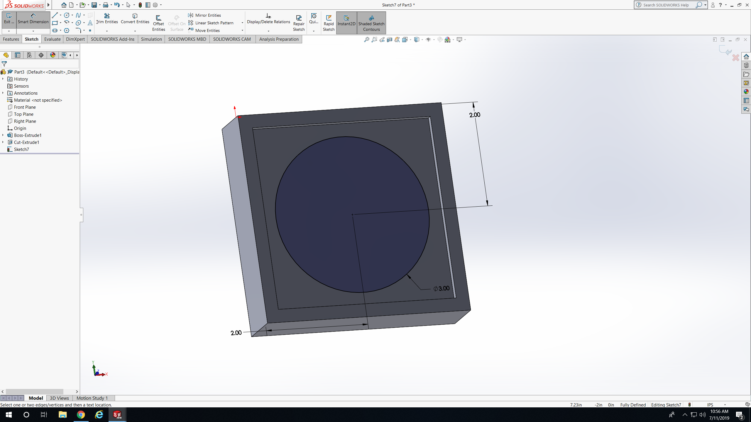Toggle the Smart Dimension tool off
751x422 pixels.
(33, 18)
